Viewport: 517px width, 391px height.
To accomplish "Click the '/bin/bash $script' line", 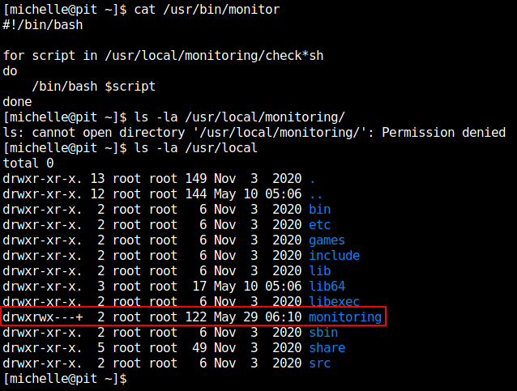I will [x=93, y=86].
